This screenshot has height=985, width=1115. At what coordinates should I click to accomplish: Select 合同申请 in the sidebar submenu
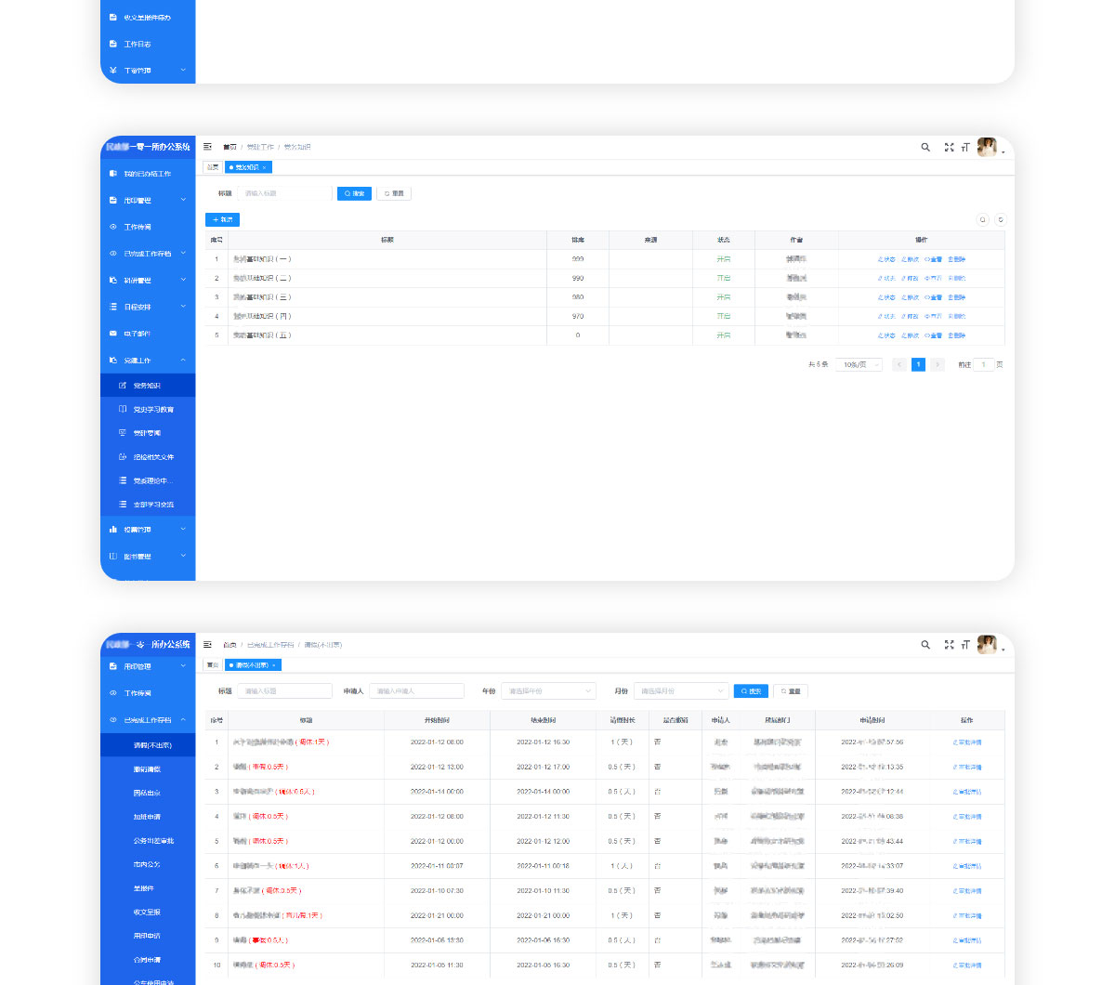click(x=147, y=960)
